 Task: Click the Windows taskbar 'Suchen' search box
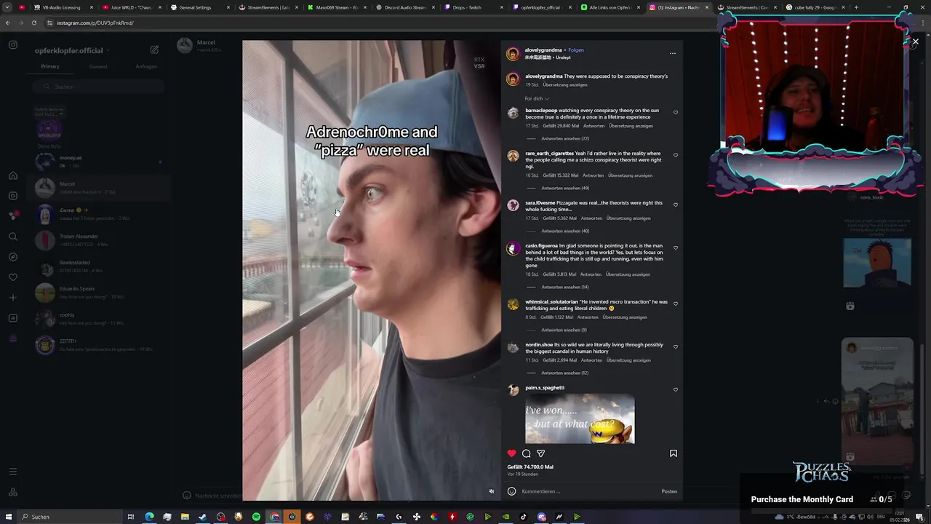[69, 517]
